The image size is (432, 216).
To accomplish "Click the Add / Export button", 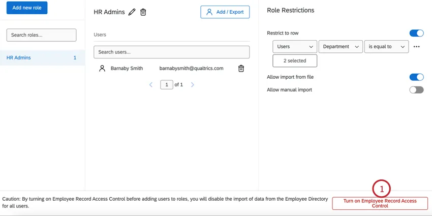I will coord(225,12).
